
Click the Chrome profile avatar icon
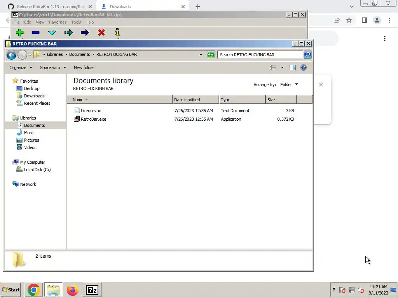[x=377, y=20]
